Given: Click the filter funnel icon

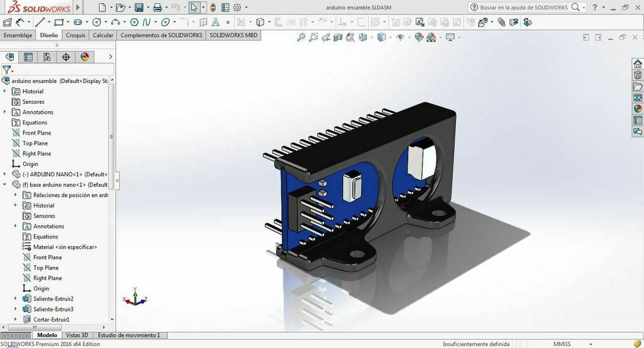Looking at the screenshot, I should tap(6, 70).
